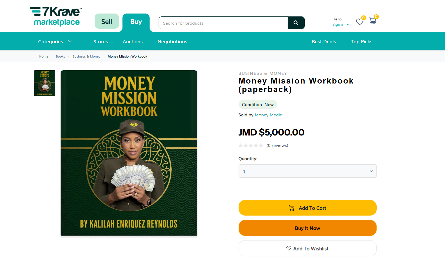The width and height of the screenshot is (445, 267).
Task: Open the wishlist heart icon in header
Action: pos(360,21)
